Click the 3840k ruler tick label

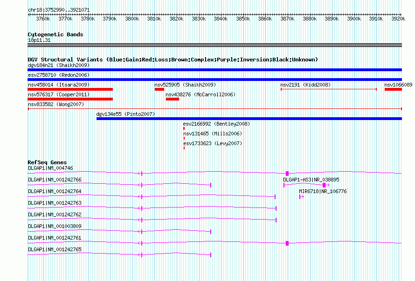tap(221, 19)
